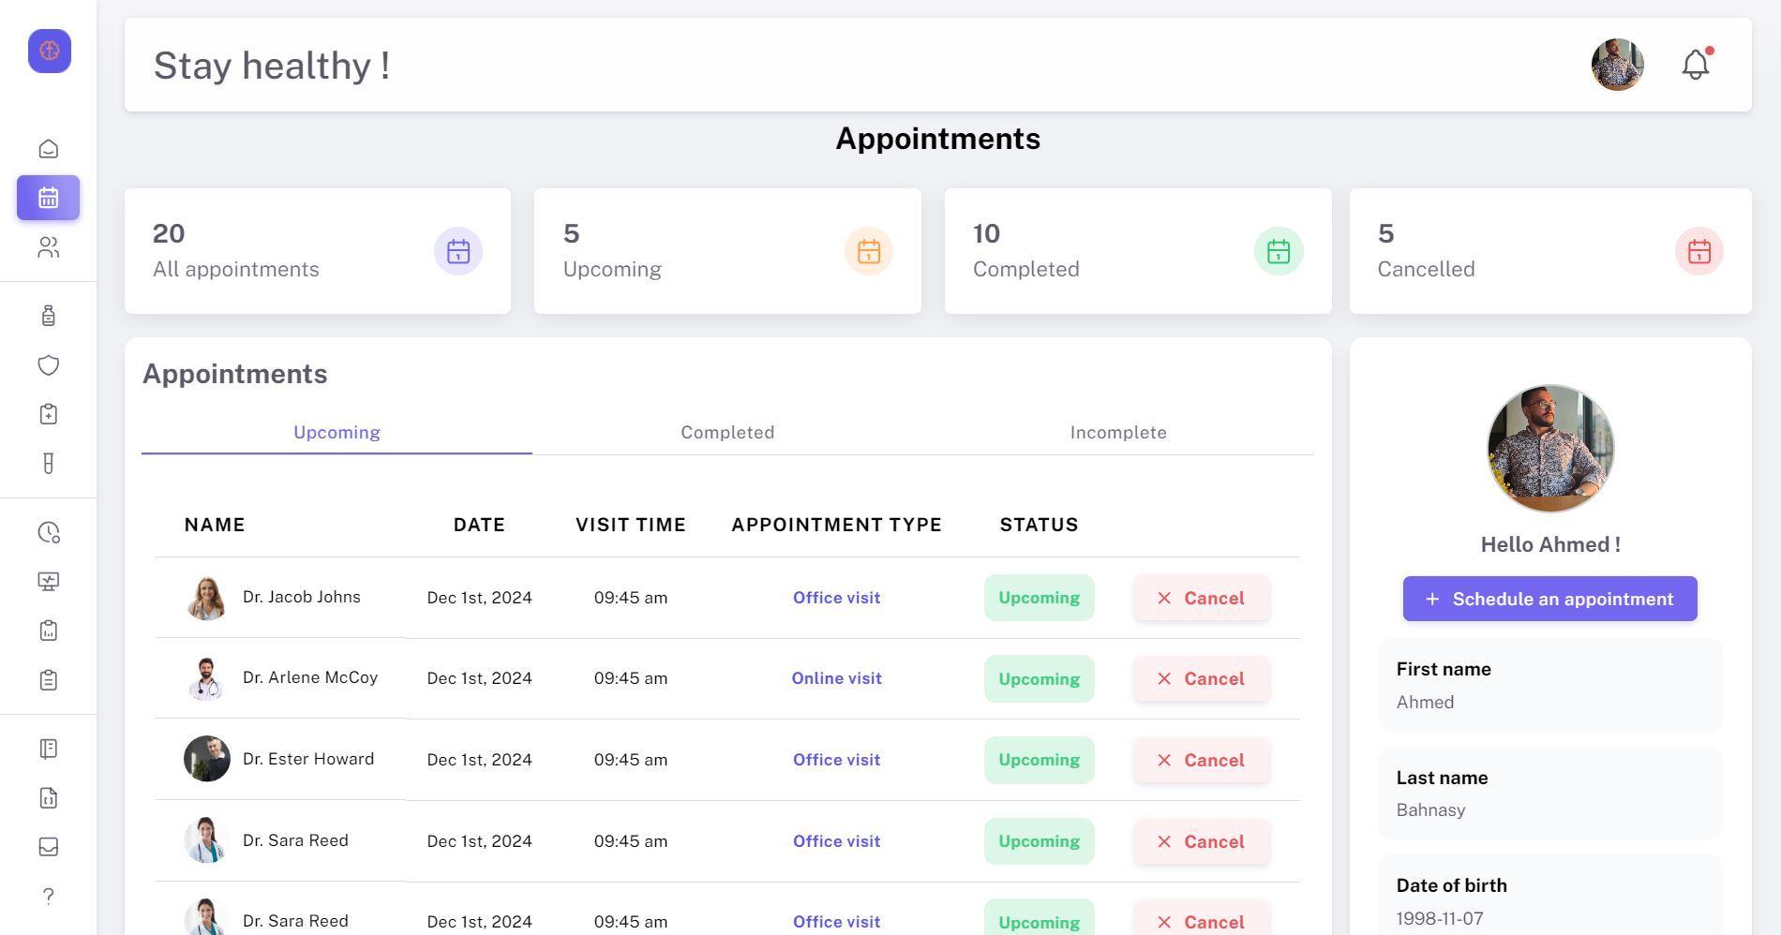The image size is (1781, 935).
Task: Open Online visit link for Dr. Arlene McCoy
Action: [x=836, y=678]
